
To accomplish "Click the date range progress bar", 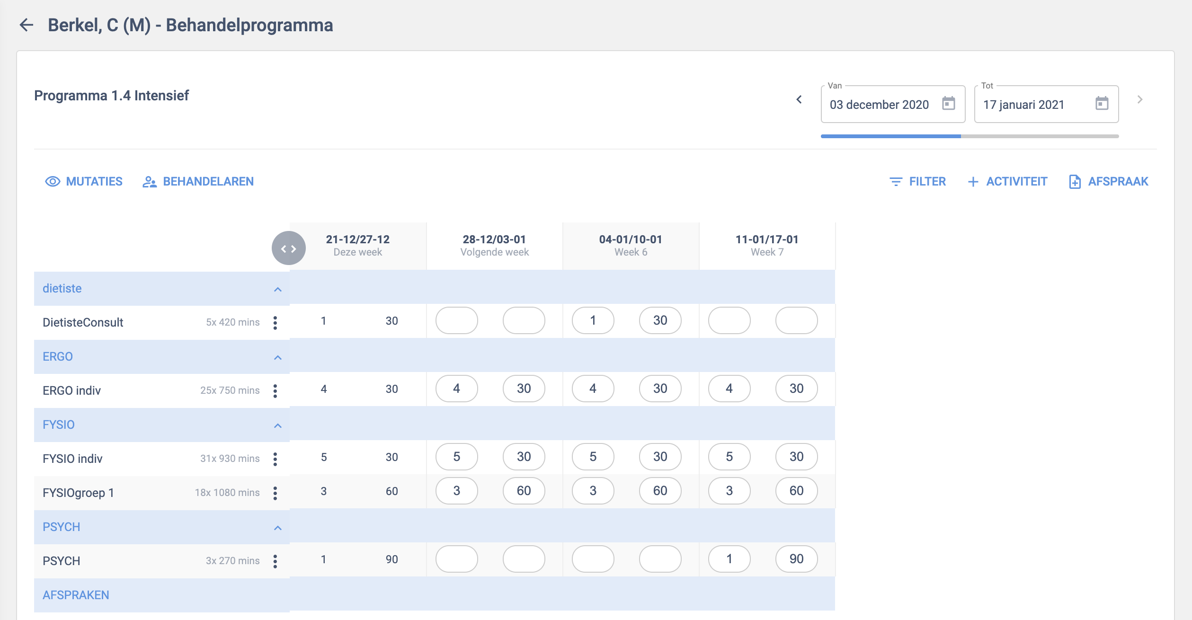I will [x=970, y=136].
